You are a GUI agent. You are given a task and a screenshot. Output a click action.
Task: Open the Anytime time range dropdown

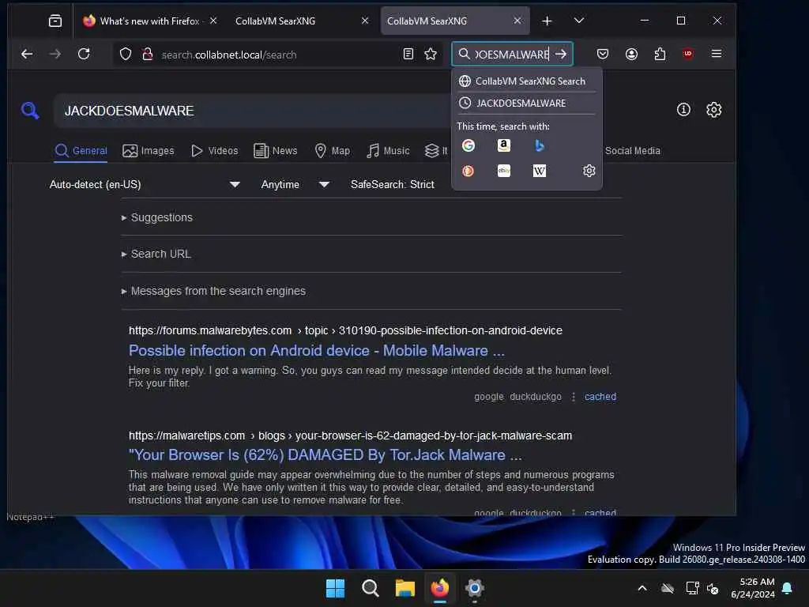tap(295, 184)
